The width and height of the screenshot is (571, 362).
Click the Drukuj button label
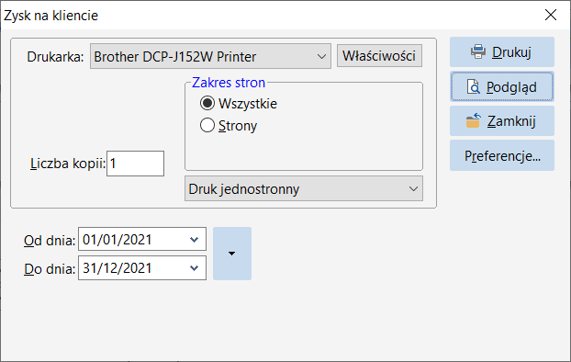511,52
